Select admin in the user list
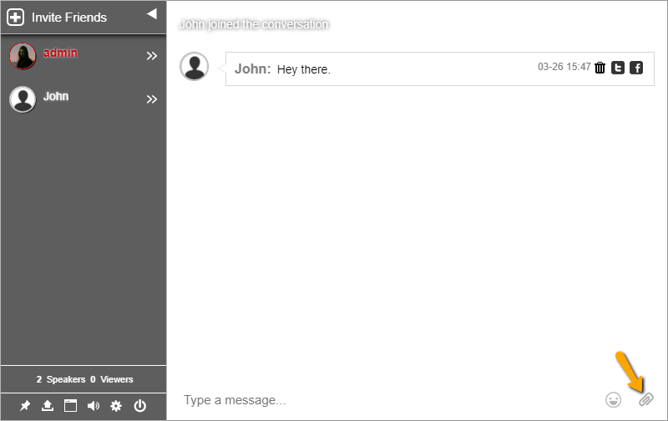The width and height of the screenshot is (668, 421). [x=60, y=53]
